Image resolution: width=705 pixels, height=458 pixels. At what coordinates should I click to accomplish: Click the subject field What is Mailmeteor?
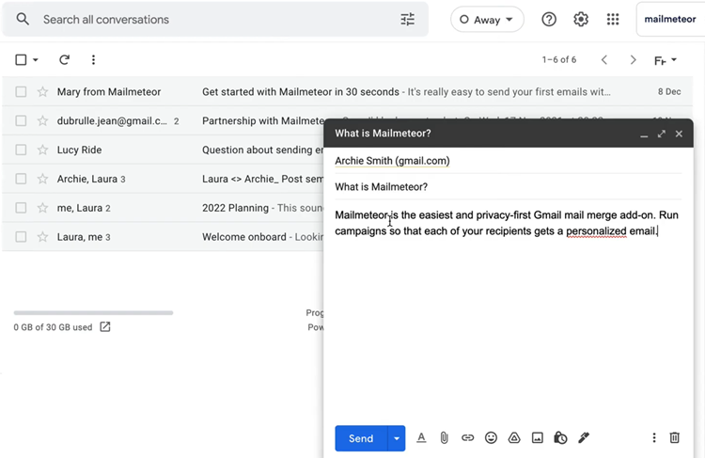pyautogui.click(x=508, y=187)
